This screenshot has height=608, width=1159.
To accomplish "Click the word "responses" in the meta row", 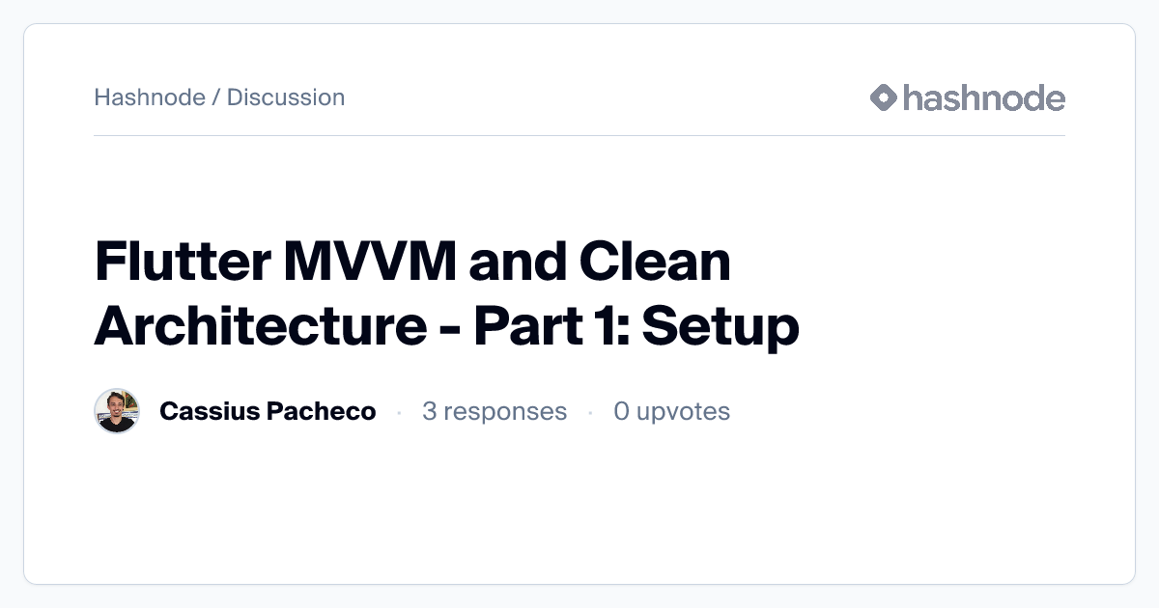I will click(x=504, y=411).
